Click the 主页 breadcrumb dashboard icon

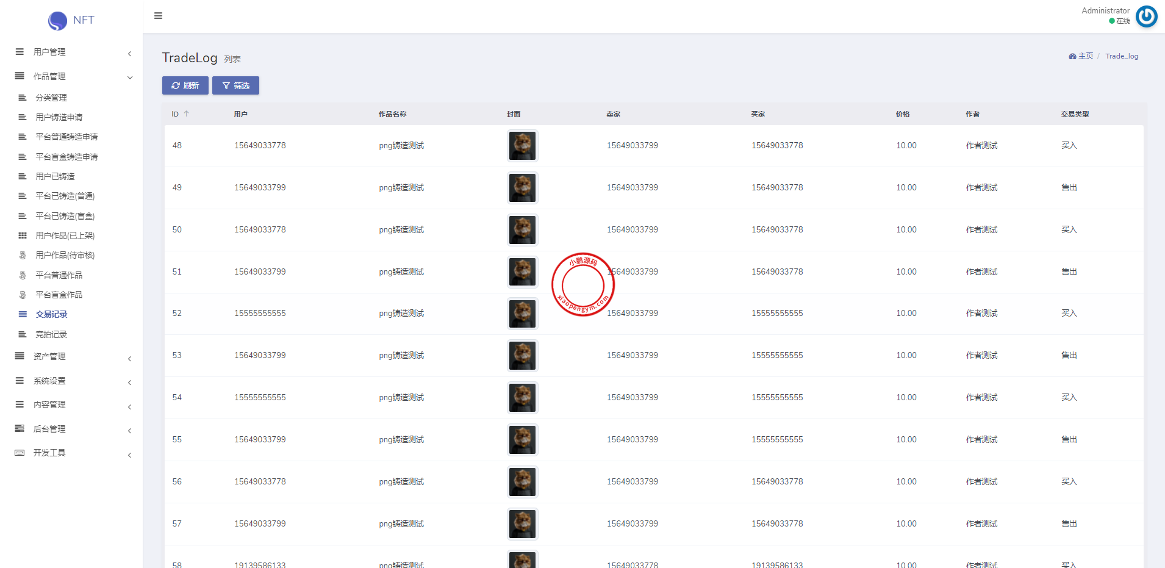tap(1072, 56)
